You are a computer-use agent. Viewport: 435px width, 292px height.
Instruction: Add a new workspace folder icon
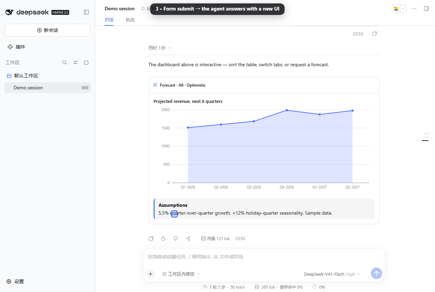tap(86, 62)
